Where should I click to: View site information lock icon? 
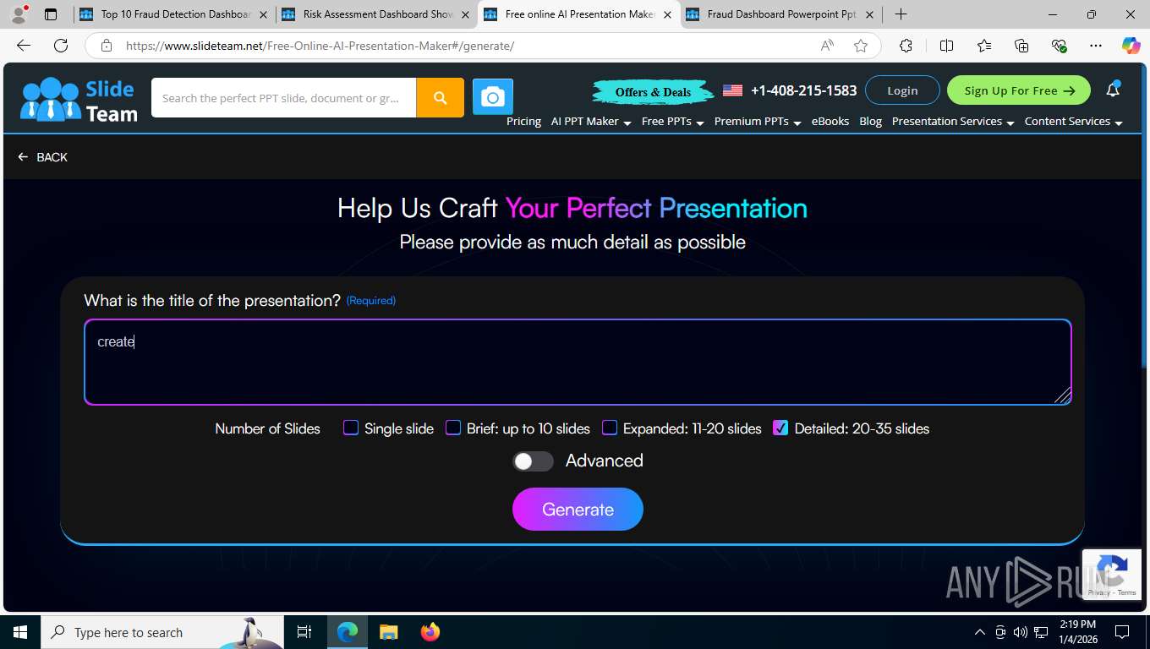pos(107,46)
